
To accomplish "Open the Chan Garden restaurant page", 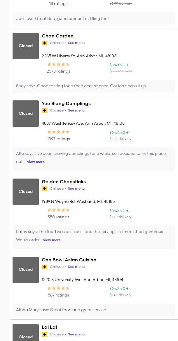I will [57, 36].
